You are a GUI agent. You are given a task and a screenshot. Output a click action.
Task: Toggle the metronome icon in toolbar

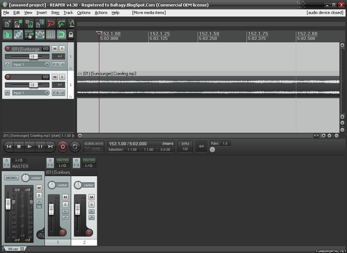tap(71, 24)
